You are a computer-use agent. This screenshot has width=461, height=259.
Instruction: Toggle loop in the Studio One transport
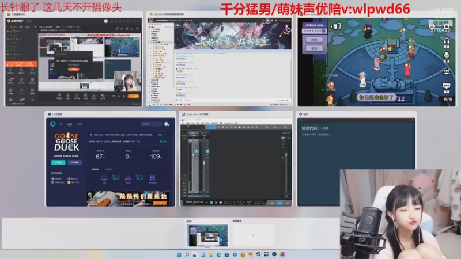click(226, 203)
